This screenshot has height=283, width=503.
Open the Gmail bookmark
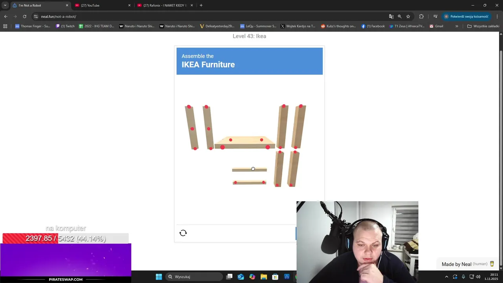[x=437, y=26]
